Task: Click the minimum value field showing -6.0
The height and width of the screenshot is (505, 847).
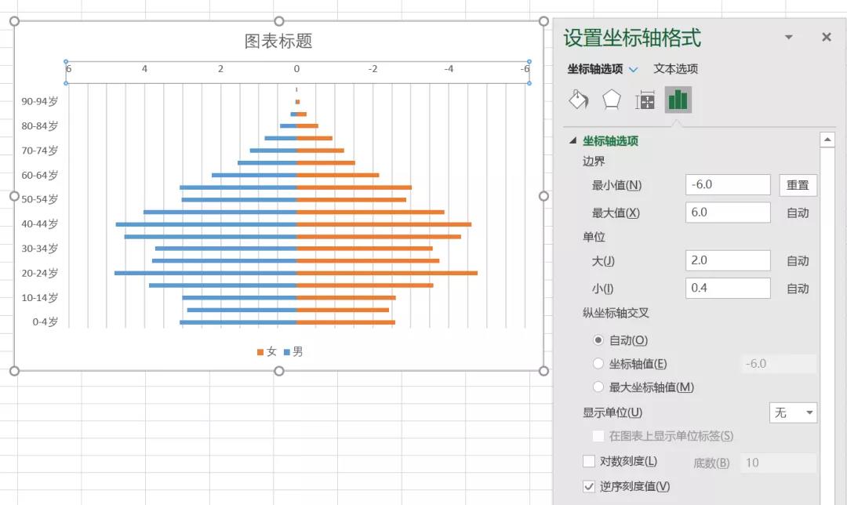Action: [x=728, y=184]
